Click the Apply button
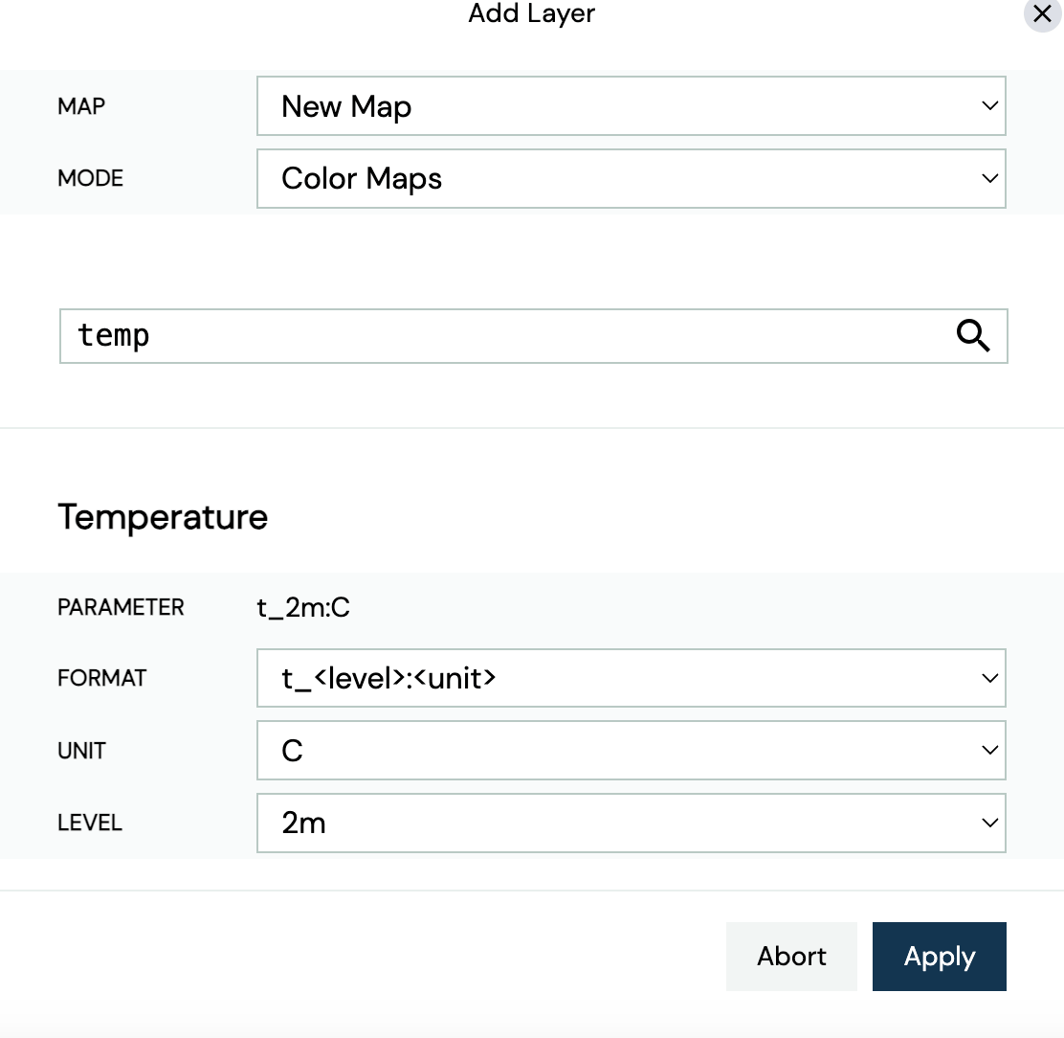This screenshot has width=1064, height=1038. click(x=940, y=957)
